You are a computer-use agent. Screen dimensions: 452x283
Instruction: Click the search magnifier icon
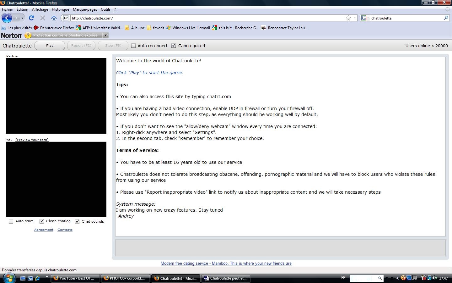(x=446, y=18)
